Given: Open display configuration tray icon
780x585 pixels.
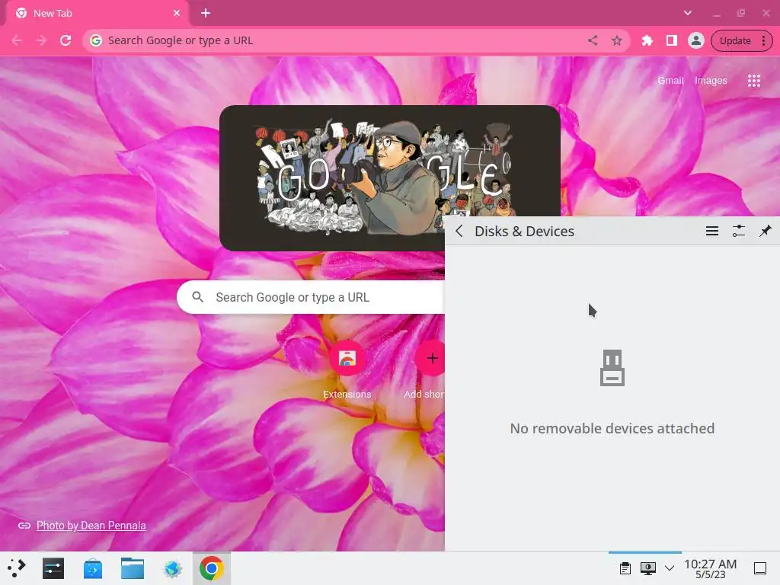Looking at the screenshot, I should tap(647, 568).
